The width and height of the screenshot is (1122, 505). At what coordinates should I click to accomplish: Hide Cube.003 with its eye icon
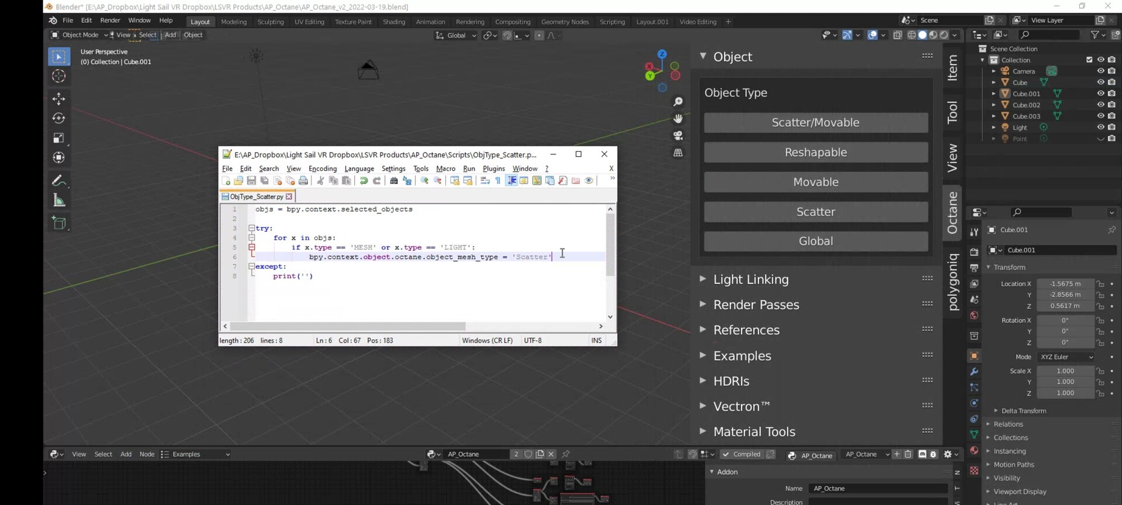coord(1100,116)
